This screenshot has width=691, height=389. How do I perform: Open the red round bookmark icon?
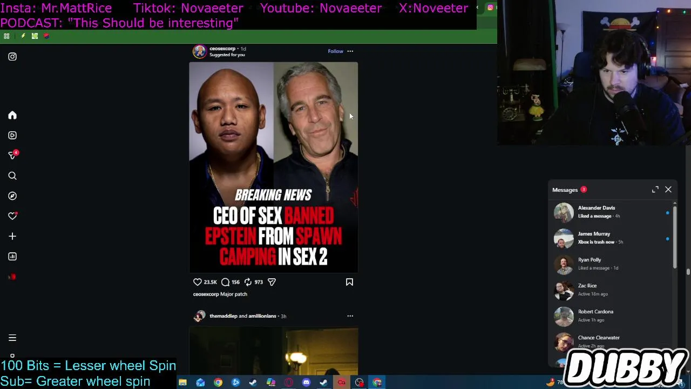pos(46,36)
